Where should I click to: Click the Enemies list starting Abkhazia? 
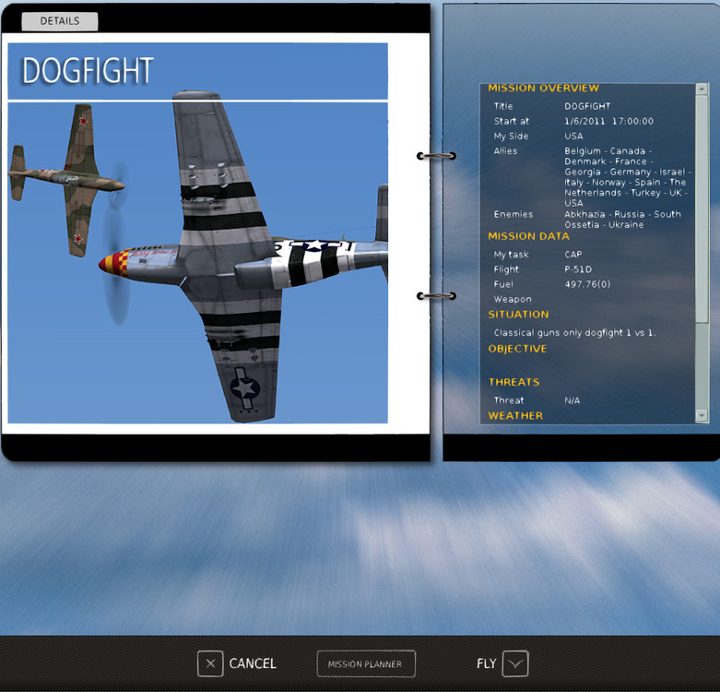point(622,220)
